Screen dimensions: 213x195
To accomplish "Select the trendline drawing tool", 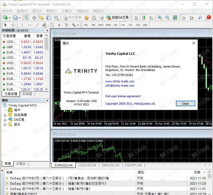I will [x=37, y=25].
